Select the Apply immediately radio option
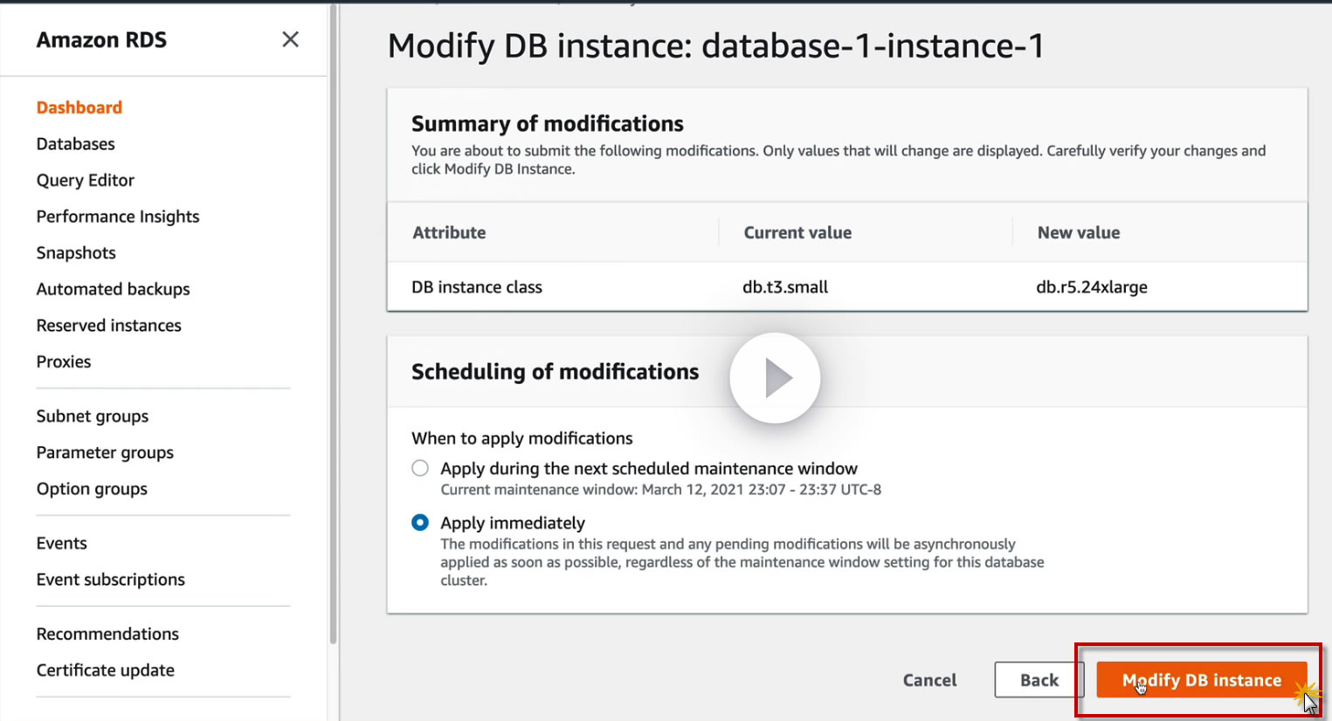 point(420,523)
